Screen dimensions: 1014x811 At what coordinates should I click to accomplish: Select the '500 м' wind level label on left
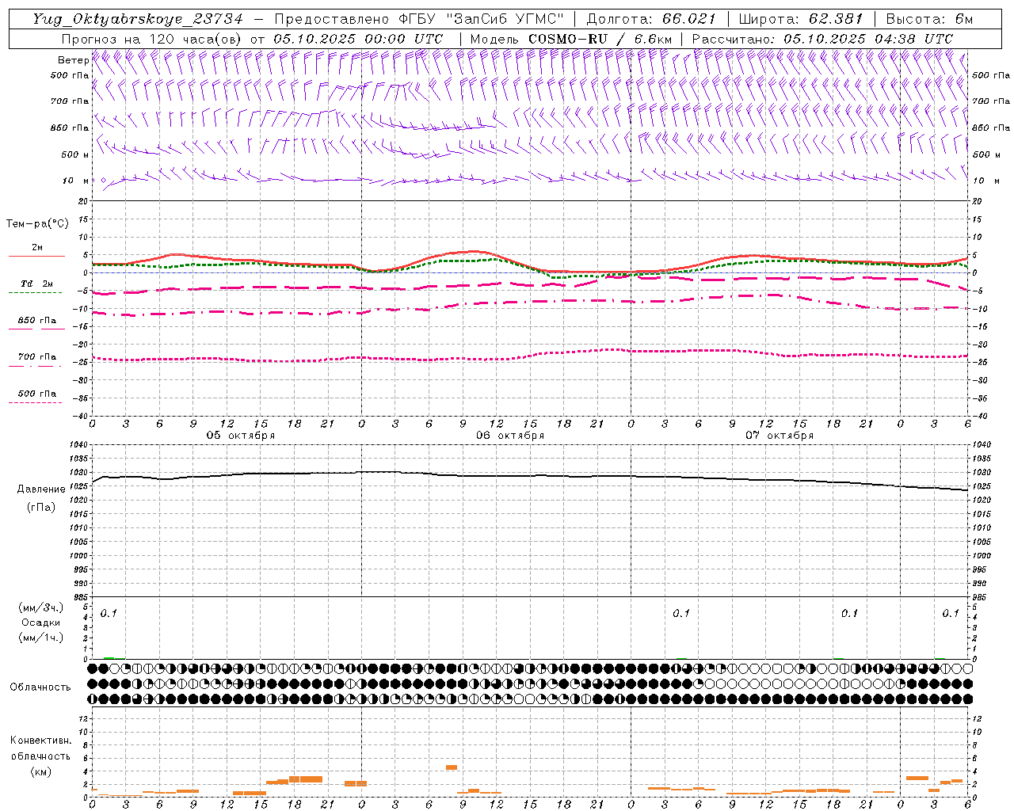pyautogui.click(x=76, y=155)
